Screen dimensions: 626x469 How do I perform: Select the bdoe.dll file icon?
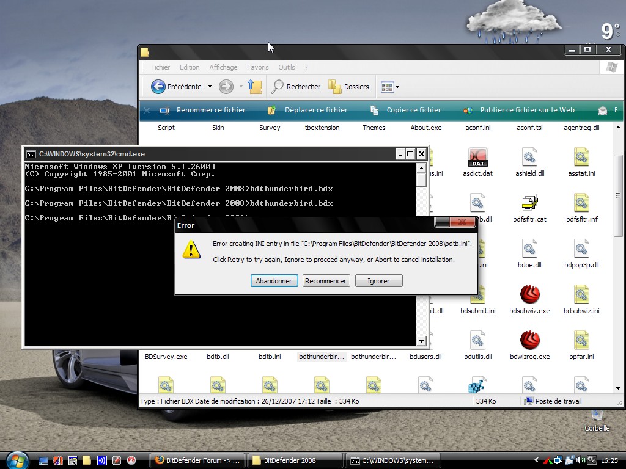click(529, 249)
